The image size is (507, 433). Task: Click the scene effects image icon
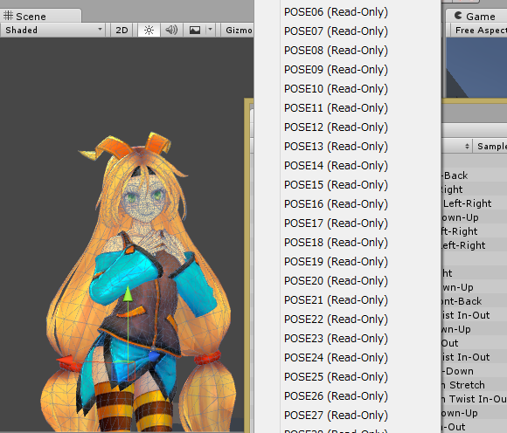195,31
